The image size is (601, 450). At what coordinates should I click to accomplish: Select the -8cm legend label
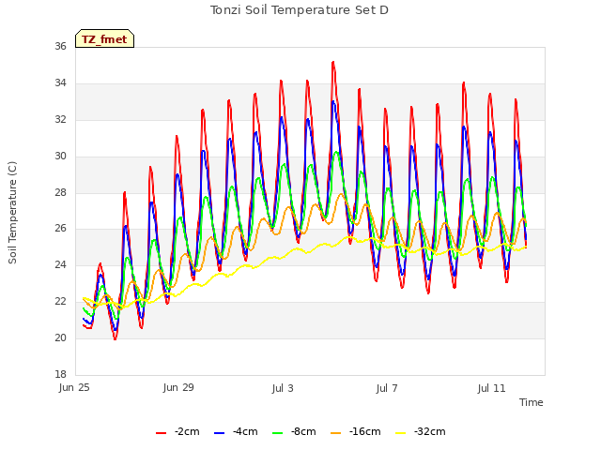(x=303, y=431)
